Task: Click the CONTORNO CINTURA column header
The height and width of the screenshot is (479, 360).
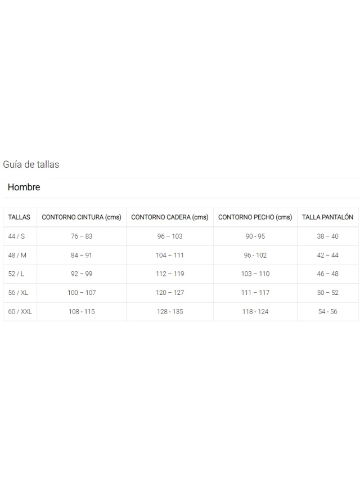Action: pos(82,217)
